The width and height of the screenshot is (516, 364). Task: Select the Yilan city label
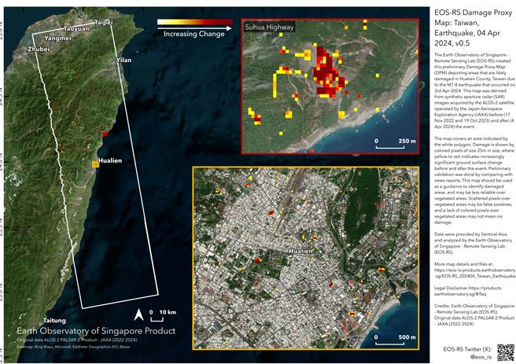click(123, 60)
